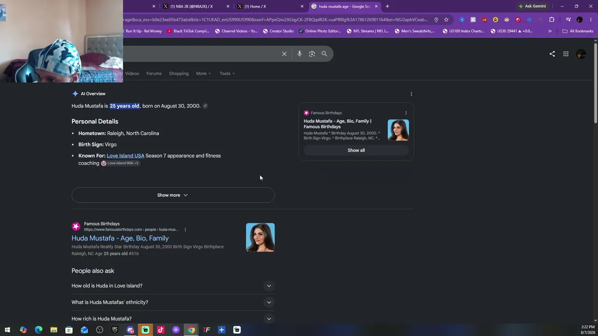The image size is (598, 336).
Task: Open the Chrome three-dot menu
Action: tap(591, 20)
